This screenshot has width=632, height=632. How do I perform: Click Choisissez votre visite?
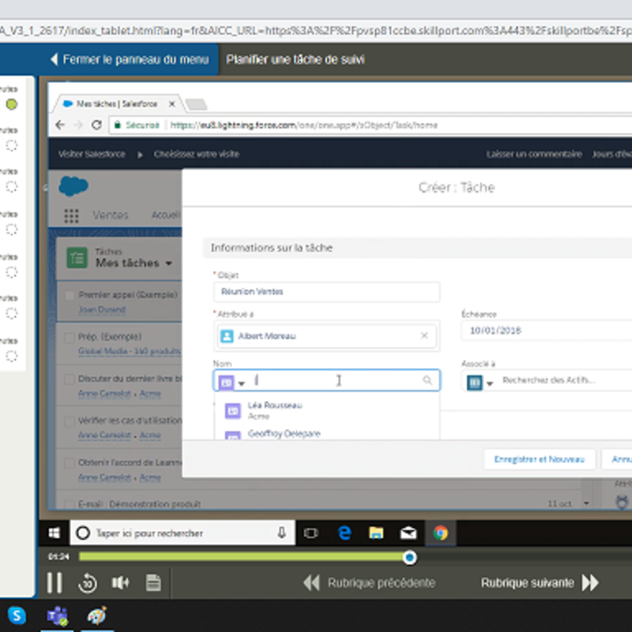196,154
